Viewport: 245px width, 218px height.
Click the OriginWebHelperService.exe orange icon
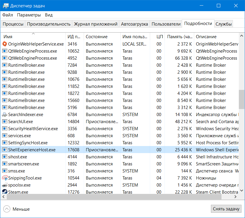click(4, 44)
